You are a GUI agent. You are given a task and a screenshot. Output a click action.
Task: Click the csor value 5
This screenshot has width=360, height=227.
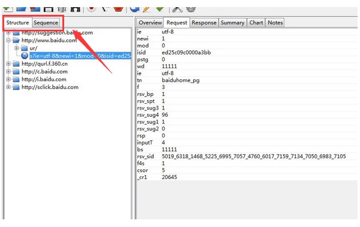click(163, 170)
